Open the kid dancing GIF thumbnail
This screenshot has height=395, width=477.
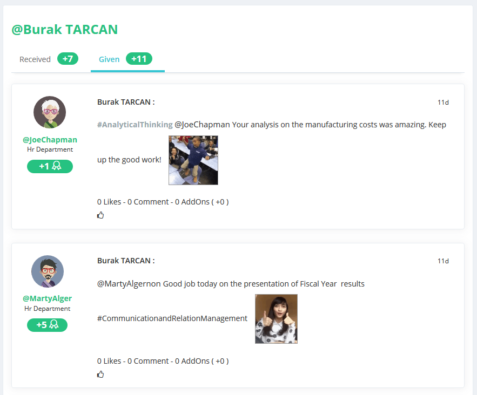(x=193, y=160)
